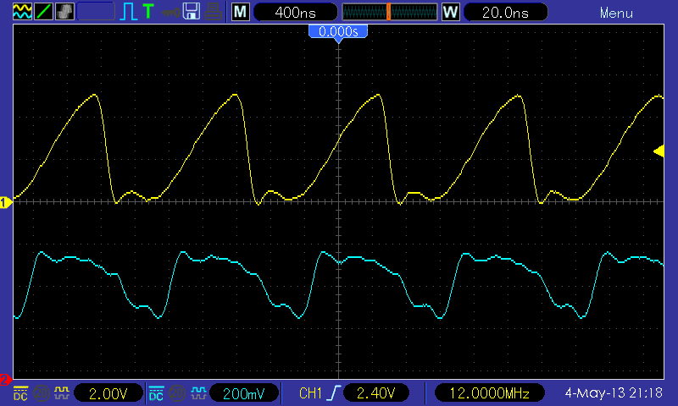Select the 2.40V trigger level value
The height and width of the screenshot is (406, 678).
(x=375, y=393)
